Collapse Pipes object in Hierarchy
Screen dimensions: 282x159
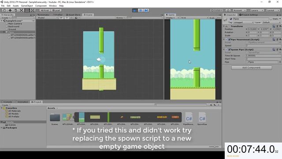pos(4,32)
